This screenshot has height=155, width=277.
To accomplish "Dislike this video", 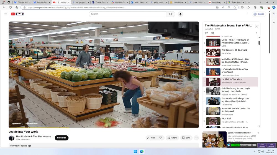I will point(160,138).
